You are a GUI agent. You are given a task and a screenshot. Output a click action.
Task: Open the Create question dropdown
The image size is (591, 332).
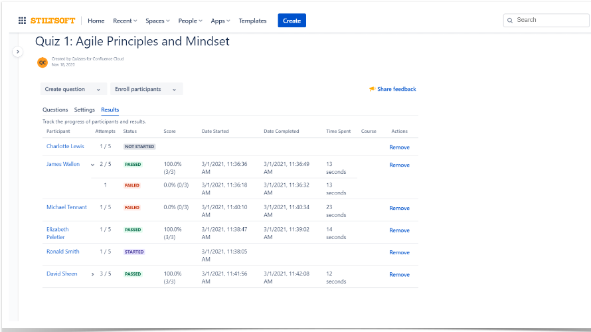point(72,89)
